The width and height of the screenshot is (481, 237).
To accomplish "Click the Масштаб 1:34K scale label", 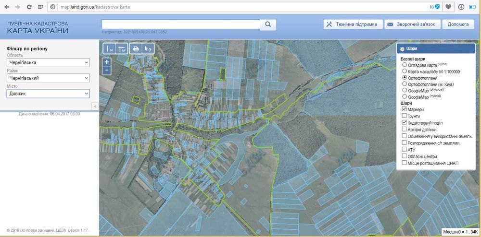I will 460,232.
